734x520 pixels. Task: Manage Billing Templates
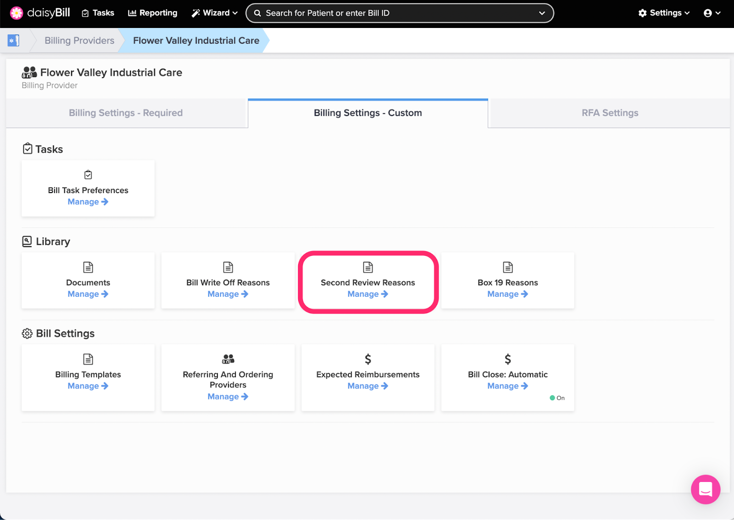(x=88, y=386)
